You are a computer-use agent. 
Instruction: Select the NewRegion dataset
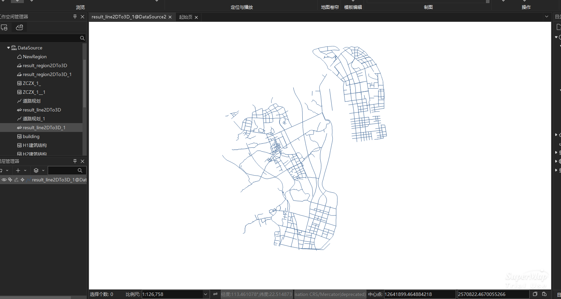[34, 57]
